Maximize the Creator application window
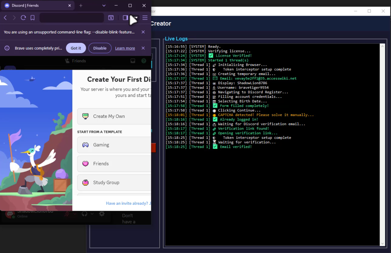The image size is (391, 253). click(369, 11)
